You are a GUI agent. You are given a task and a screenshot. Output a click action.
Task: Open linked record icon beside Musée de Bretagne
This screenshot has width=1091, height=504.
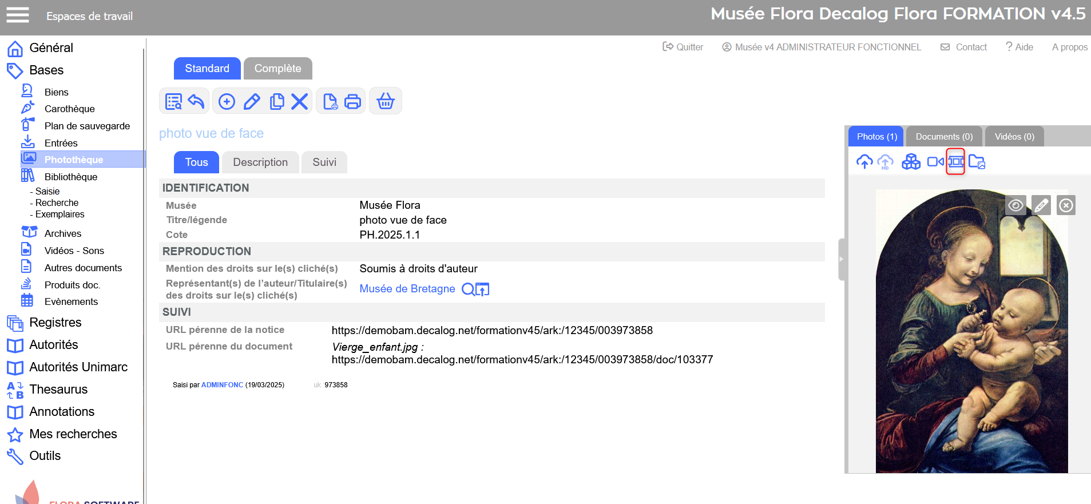(482, 289)
